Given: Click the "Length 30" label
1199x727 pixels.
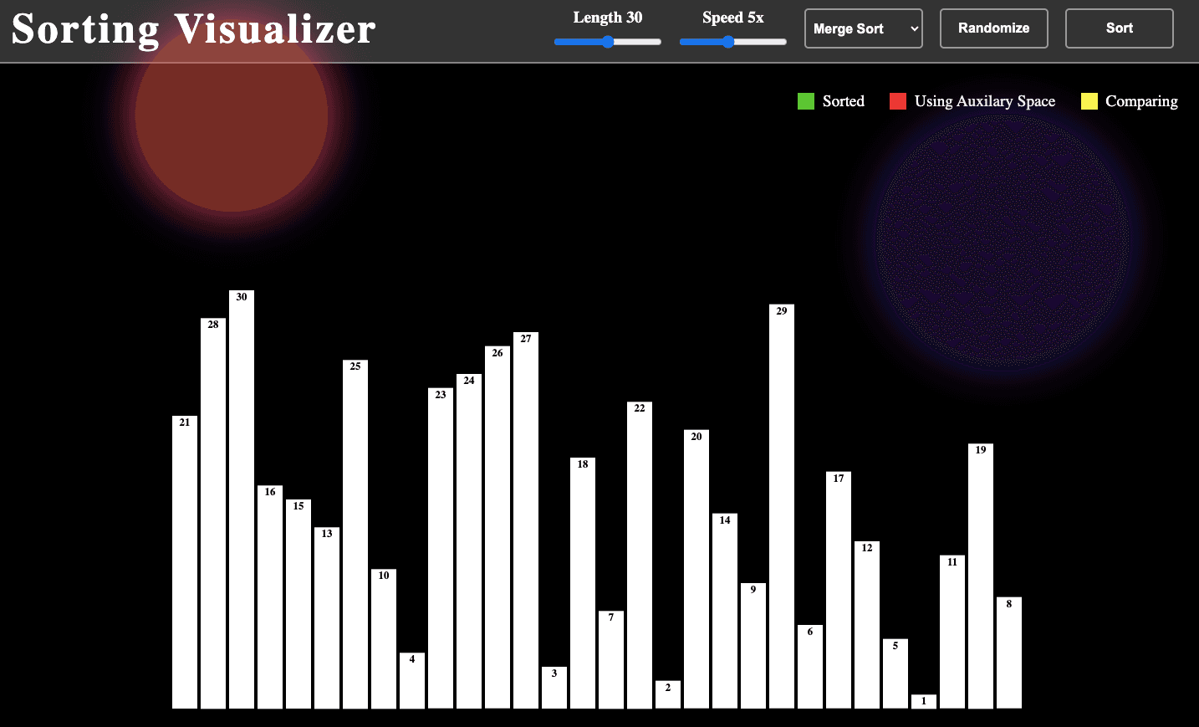Looking at the screenshot, I should pyautogui.click(x=608, y=18).
